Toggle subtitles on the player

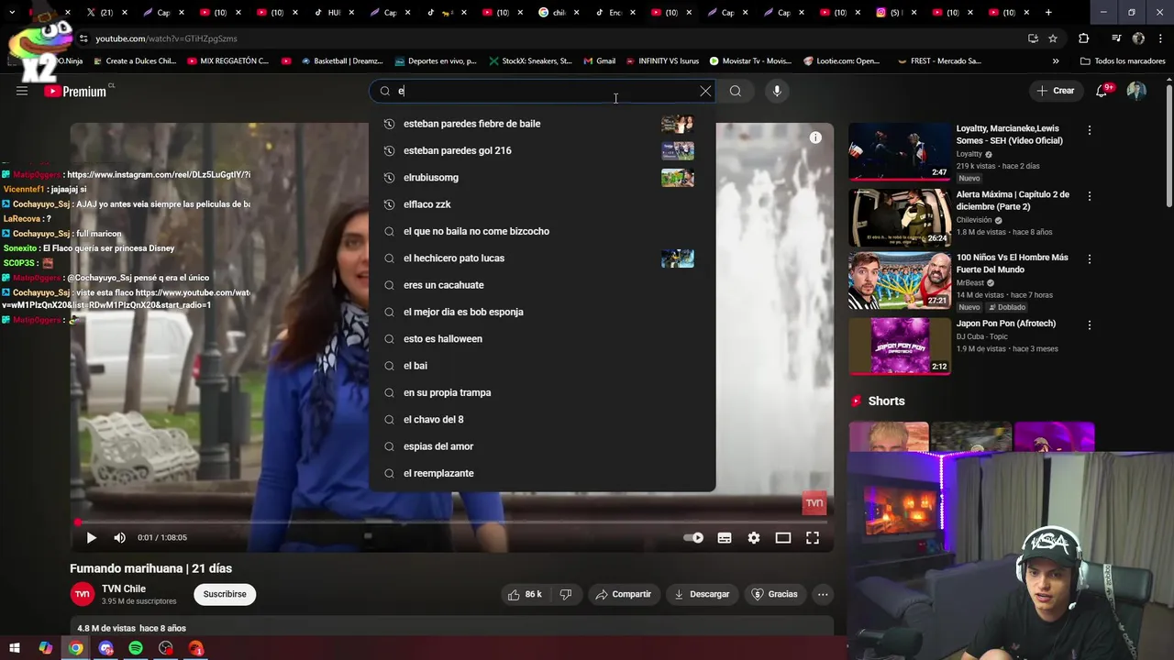click(725, 538)
